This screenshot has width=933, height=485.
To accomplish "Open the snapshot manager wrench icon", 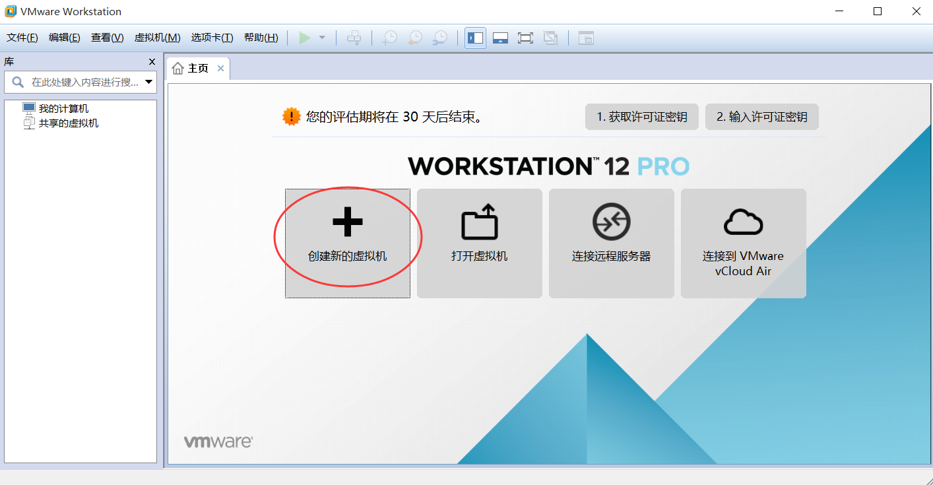I will pos(440,38).
